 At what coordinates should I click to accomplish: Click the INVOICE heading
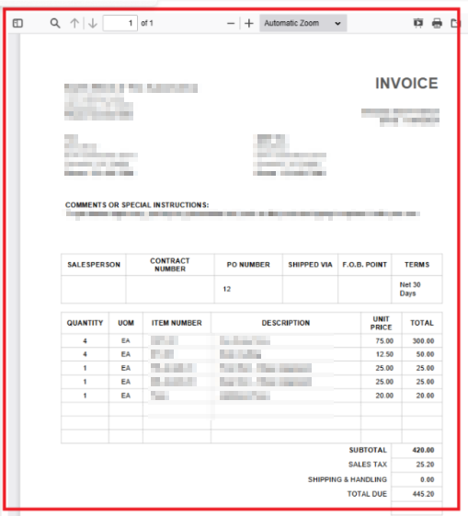406,83
